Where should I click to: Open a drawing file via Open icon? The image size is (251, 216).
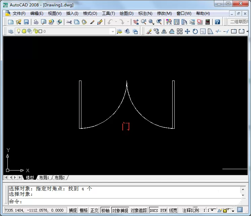[x=19, y=22]
